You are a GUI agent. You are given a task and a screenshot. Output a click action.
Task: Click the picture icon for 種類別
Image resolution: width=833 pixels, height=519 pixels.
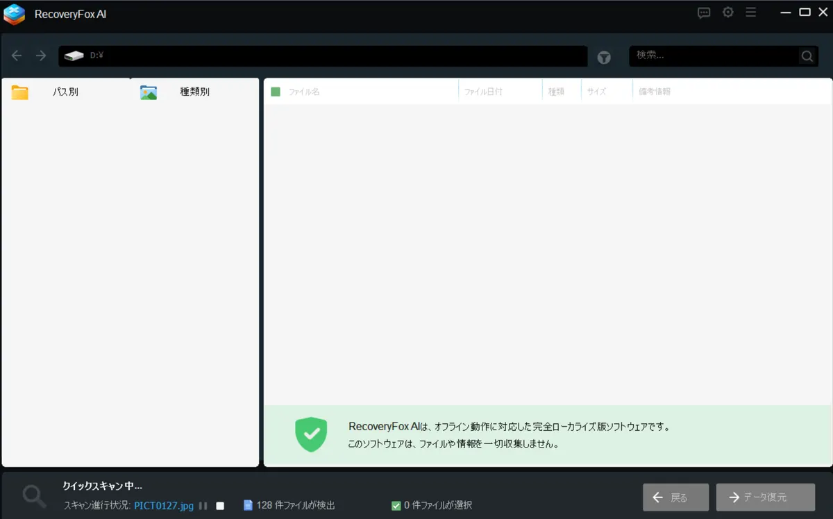(x=149, y=92)
